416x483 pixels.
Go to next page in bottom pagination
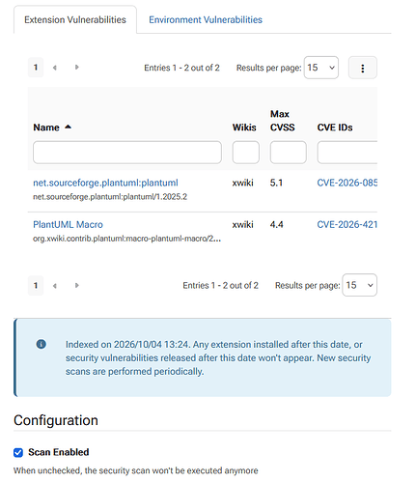click(76, 285)
